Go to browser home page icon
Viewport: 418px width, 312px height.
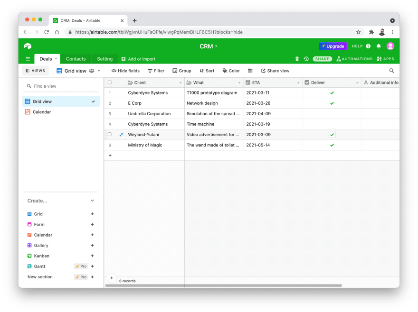point(57,32)
